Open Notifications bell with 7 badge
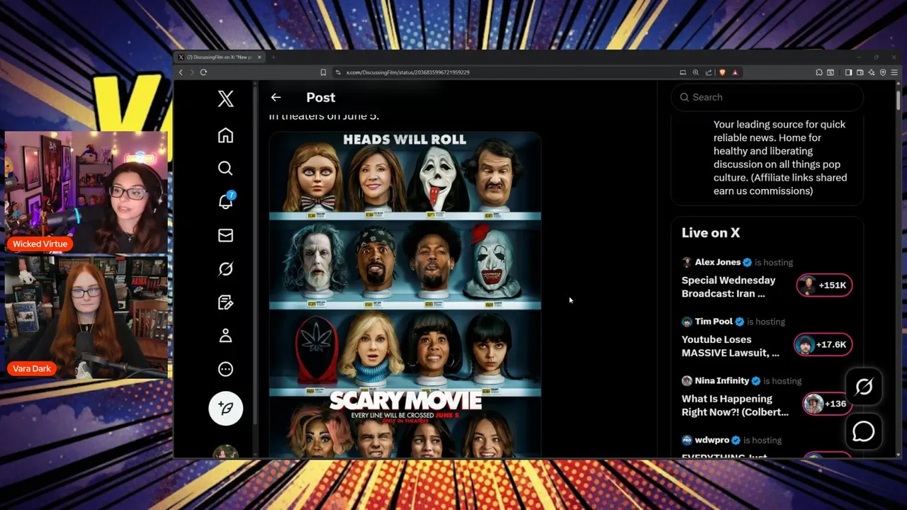Image resolution: width=907 pixels, height=510 pixels. pos(226,201)
